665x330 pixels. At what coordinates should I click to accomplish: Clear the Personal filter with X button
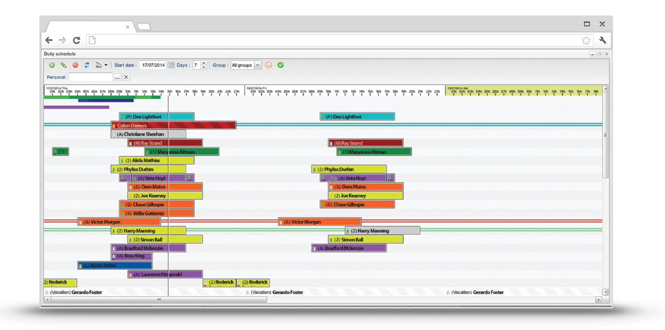(126, 78)
